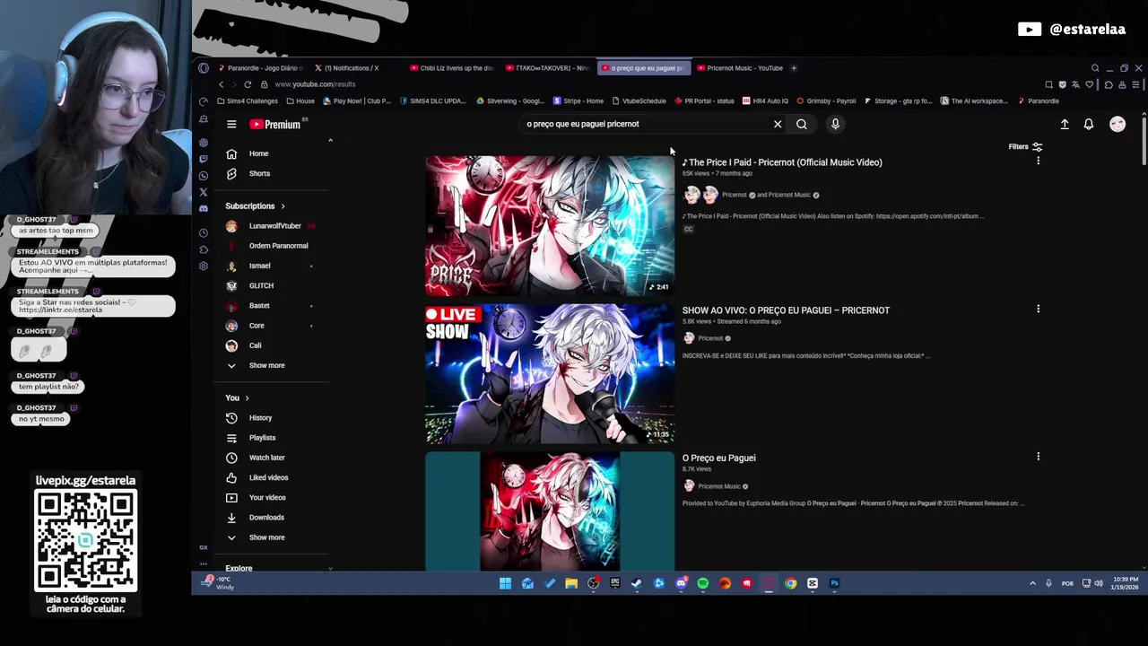Open O Preço eu Paguei album thumbnail
The width and height of the screenshot is (1148, 646).
pyautogui.click(x=550, y=511)
